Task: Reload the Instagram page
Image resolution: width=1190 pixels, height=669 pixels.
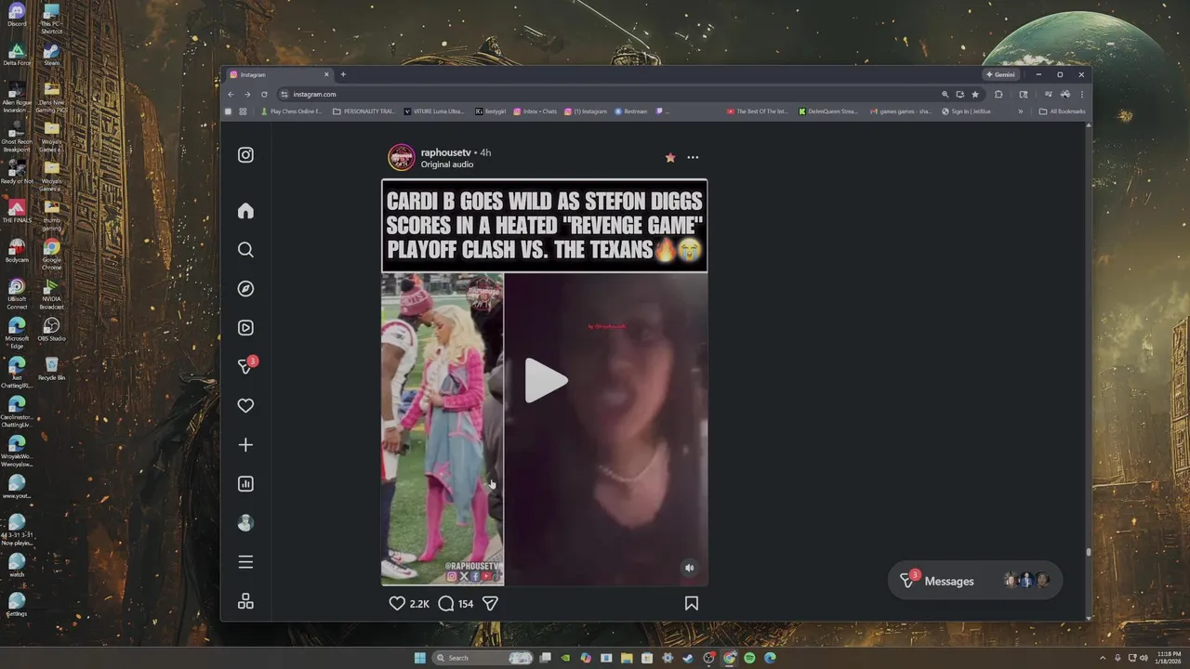Action: pos(264,94)
